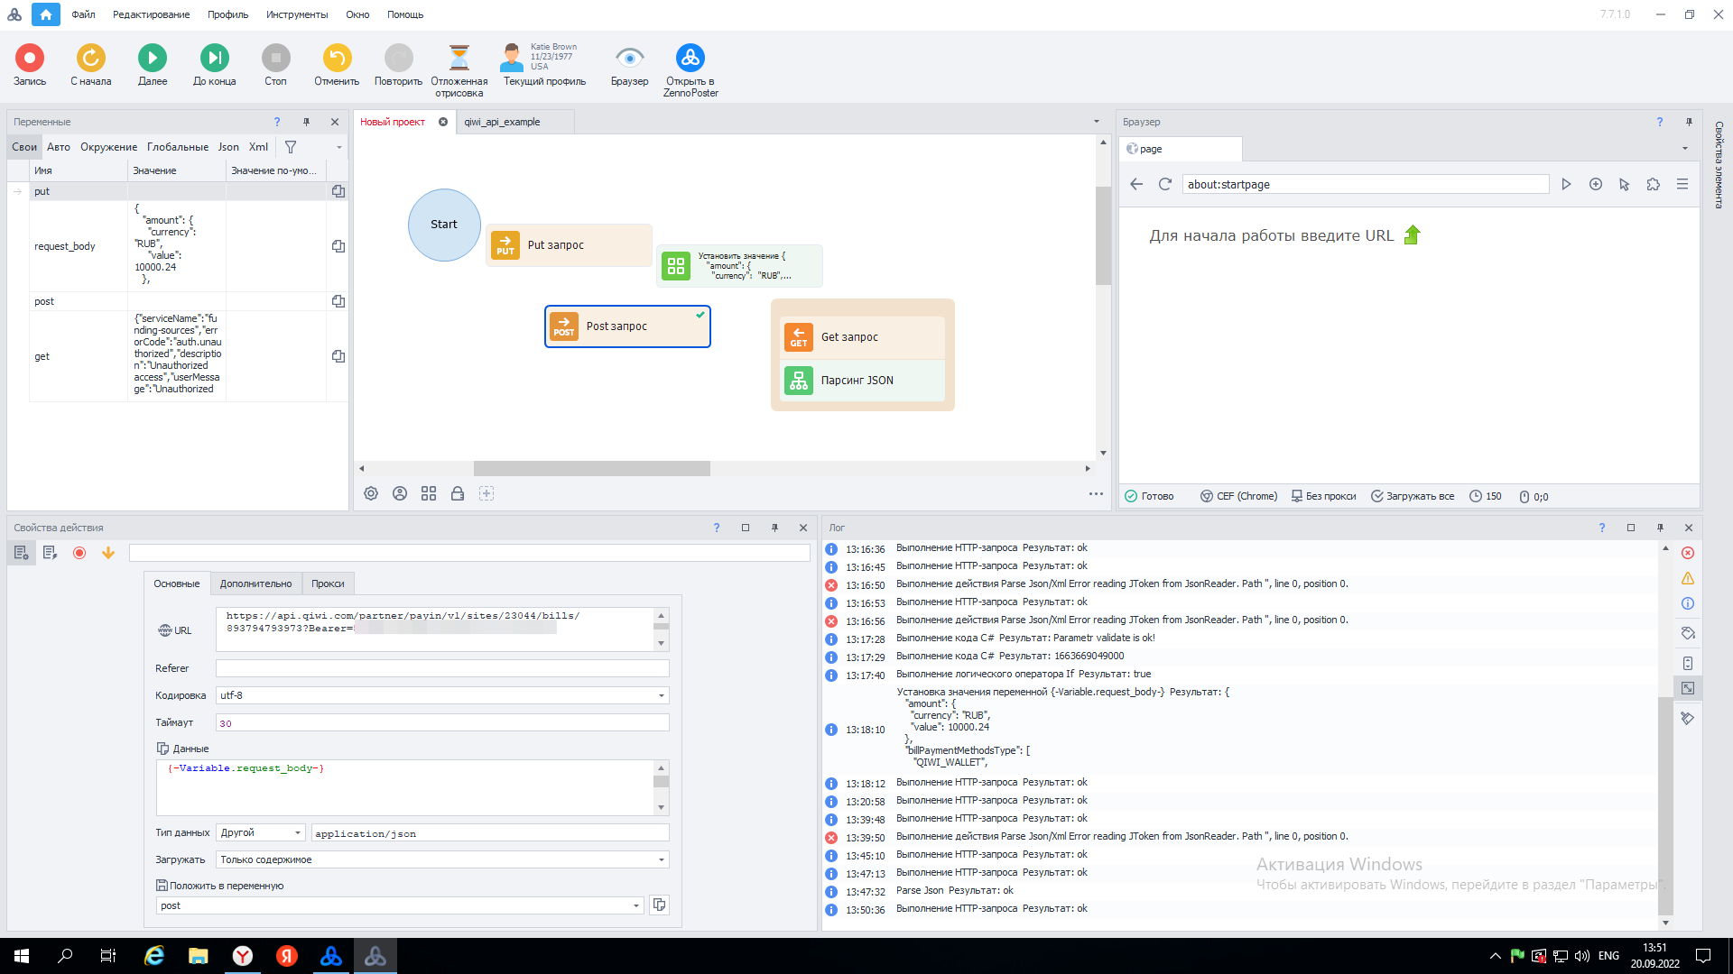Select the Get запрос action block

(x=862, y=337)
